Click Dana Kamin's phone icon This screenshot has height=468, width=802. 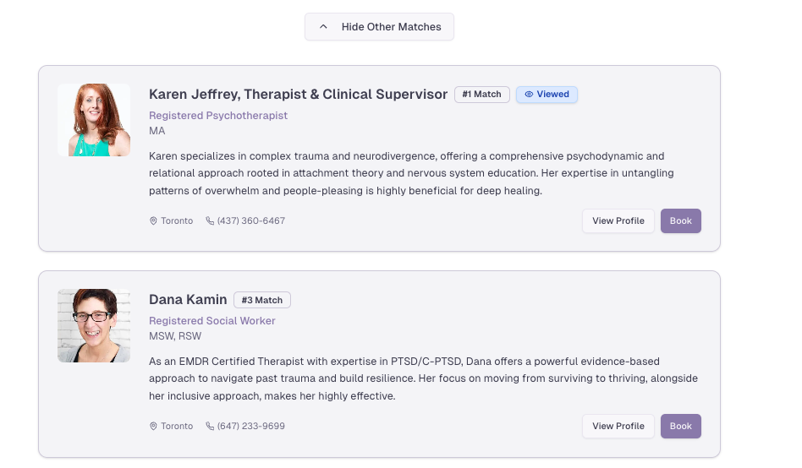click(210, 427)
